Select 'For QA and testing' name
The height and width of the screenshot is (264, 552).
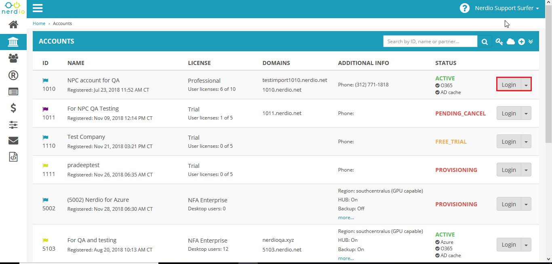[92, 240]
